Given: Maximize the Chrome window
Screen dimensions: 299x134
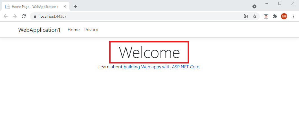Looking at the screenshot, I should point(280,3).
